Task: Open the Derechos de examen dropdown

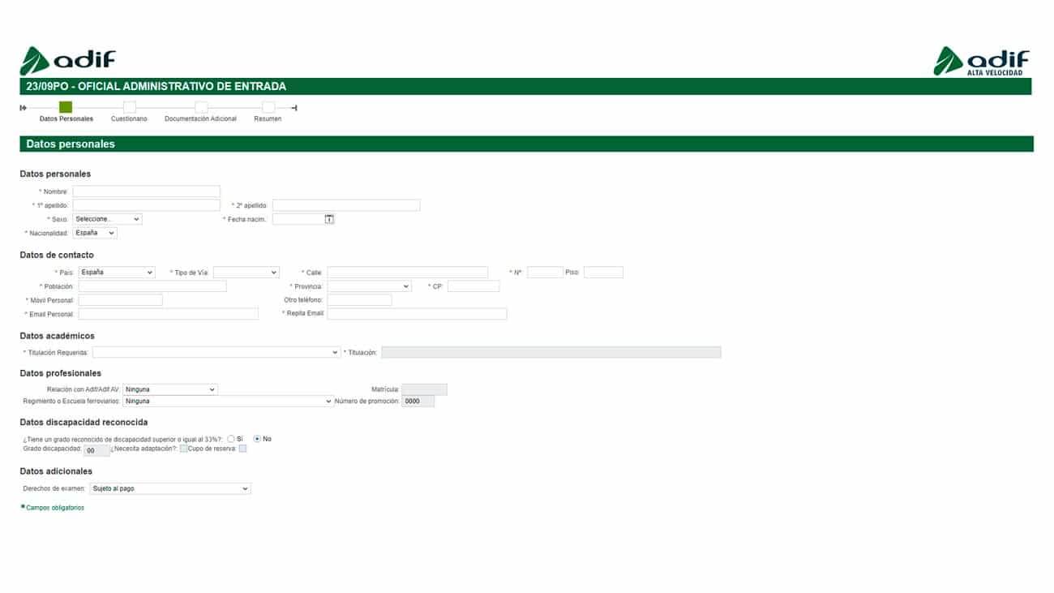Action: 170,489
